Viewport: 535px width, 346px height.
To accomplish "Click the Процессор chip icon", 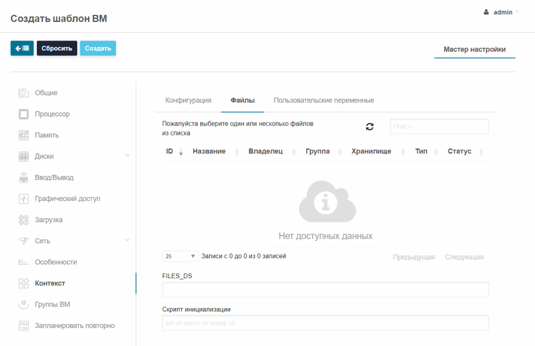I will 24,114.
